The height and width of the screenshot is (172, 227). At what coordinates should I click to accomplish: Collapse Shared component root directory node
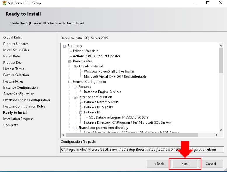pos(75,128)
